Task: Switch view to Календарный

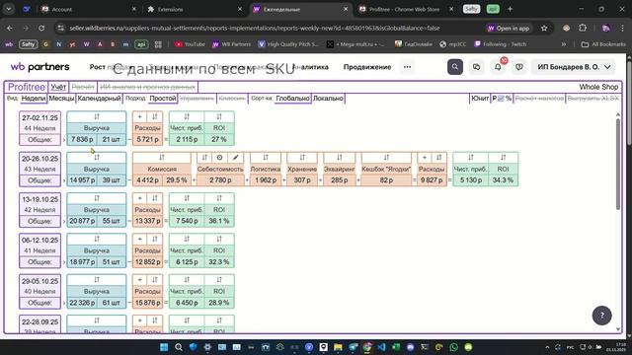Action: click(99, 99)
